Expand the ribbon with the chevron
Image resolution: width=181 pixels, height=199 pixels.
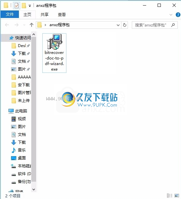click(171, 15)
